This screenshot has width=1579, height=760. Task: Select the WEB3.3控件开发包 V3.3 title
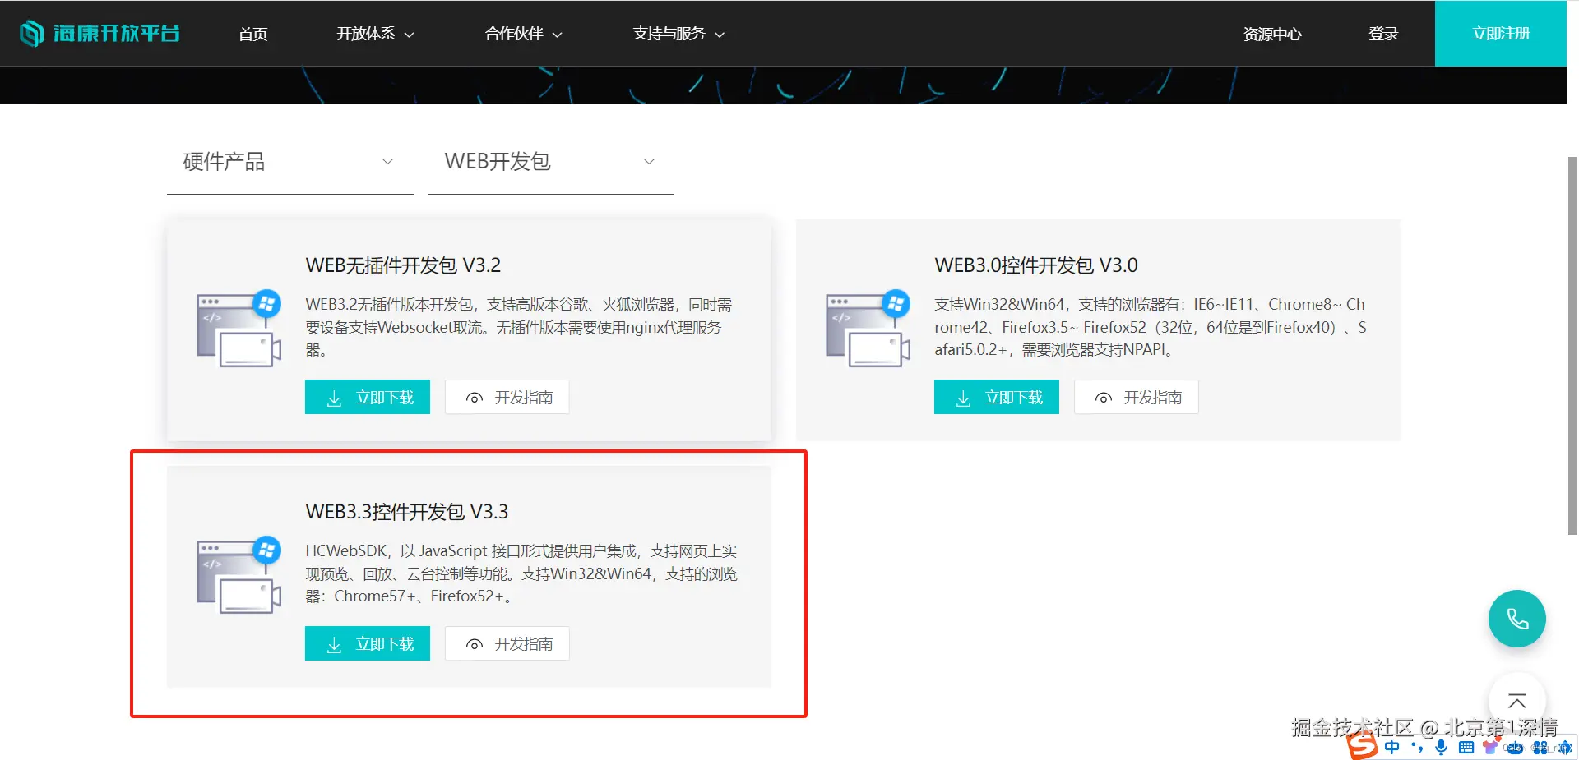(x=407, y=512)
